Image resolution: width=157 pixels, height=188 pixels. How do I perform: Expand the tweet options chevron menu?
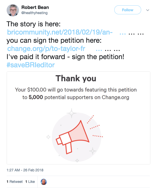[148, 10]
